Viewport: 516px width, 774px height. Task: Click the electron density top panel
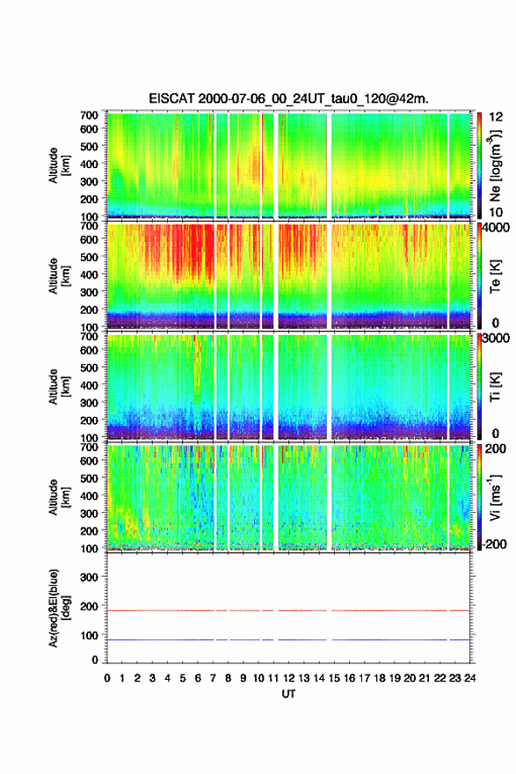point(288,165)
